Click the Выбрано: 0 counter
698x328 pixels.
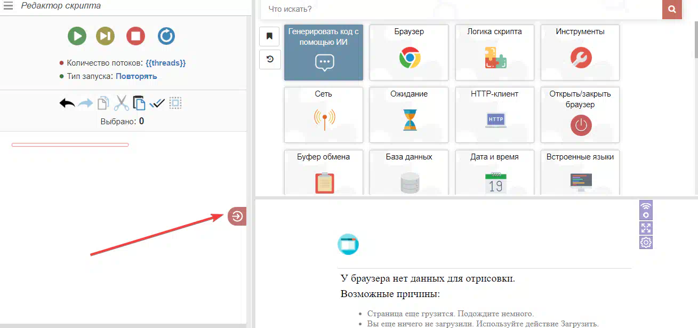122,121
